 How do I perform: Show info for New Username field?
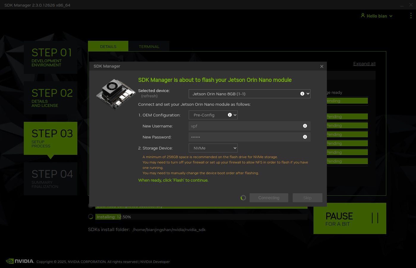(x=305, y=126)
